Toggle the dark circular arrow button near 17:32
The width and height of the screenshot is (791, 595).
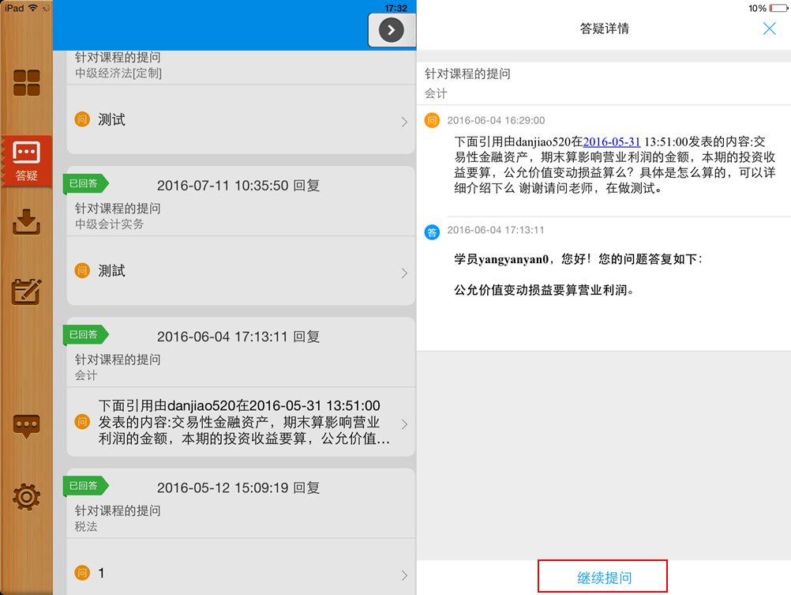(x=392, y=28)
